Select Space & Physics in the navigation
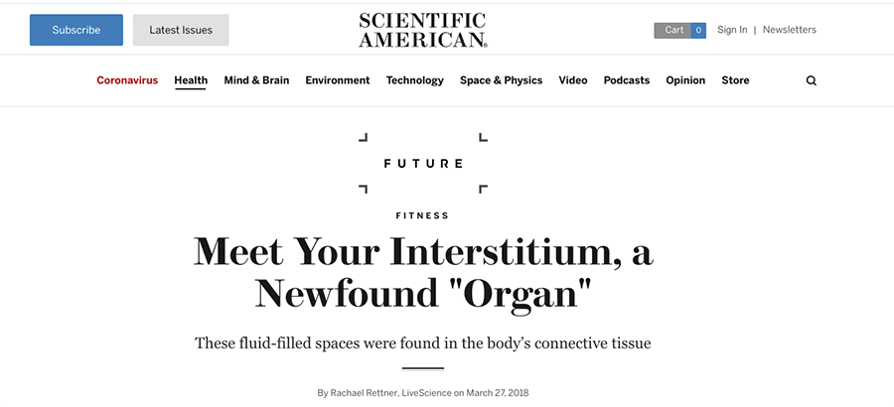This screenshot has height=407, width=894. [x=502, y=80]
